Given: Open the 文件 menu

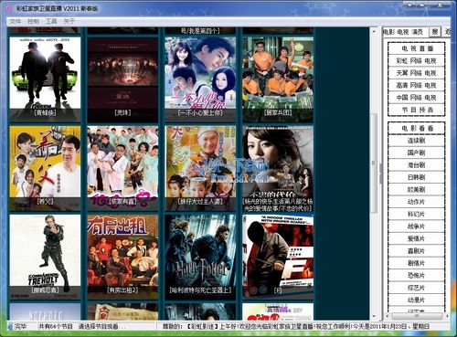Looking at the screenshot, I should pos(15,21).
